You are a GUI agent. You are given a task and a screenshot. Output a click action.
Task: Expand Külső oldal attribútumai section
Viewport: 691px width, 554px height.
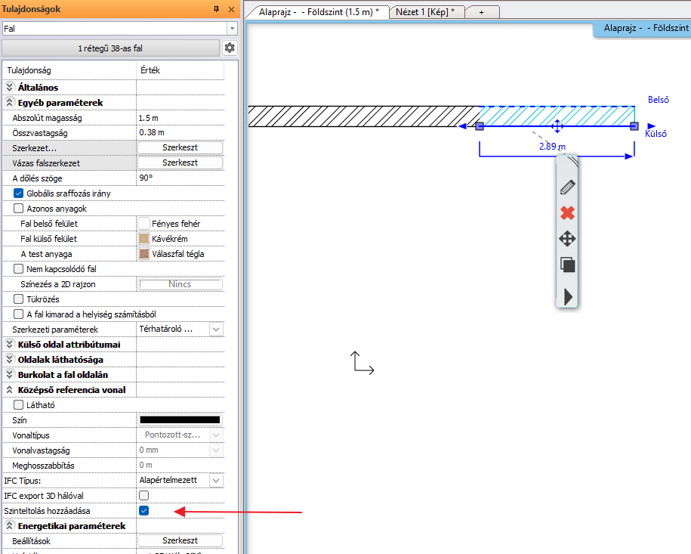(x=9, y=344)
